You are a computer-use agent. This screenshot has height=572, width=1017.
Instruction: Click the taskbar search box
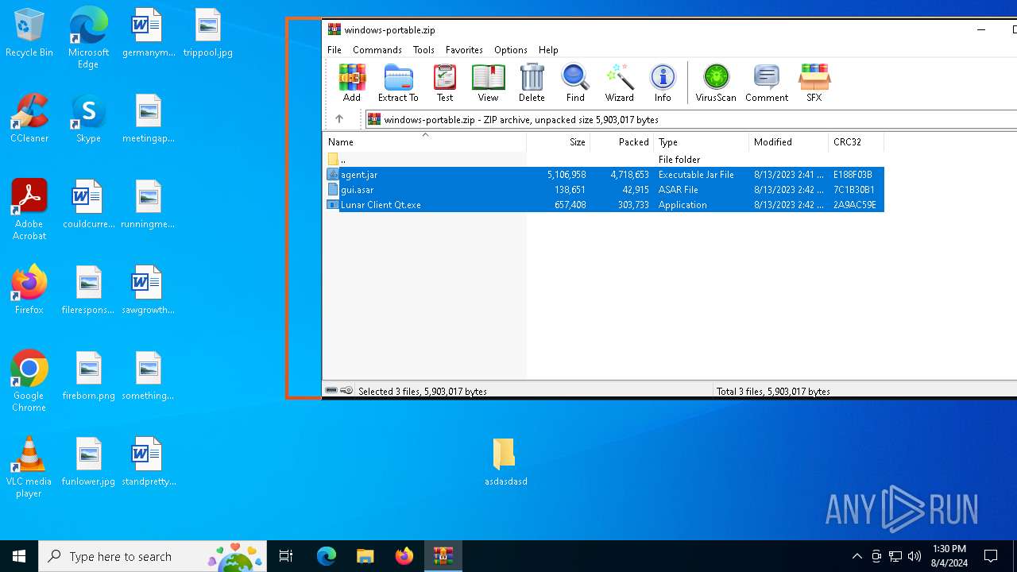tap(153, 556)
